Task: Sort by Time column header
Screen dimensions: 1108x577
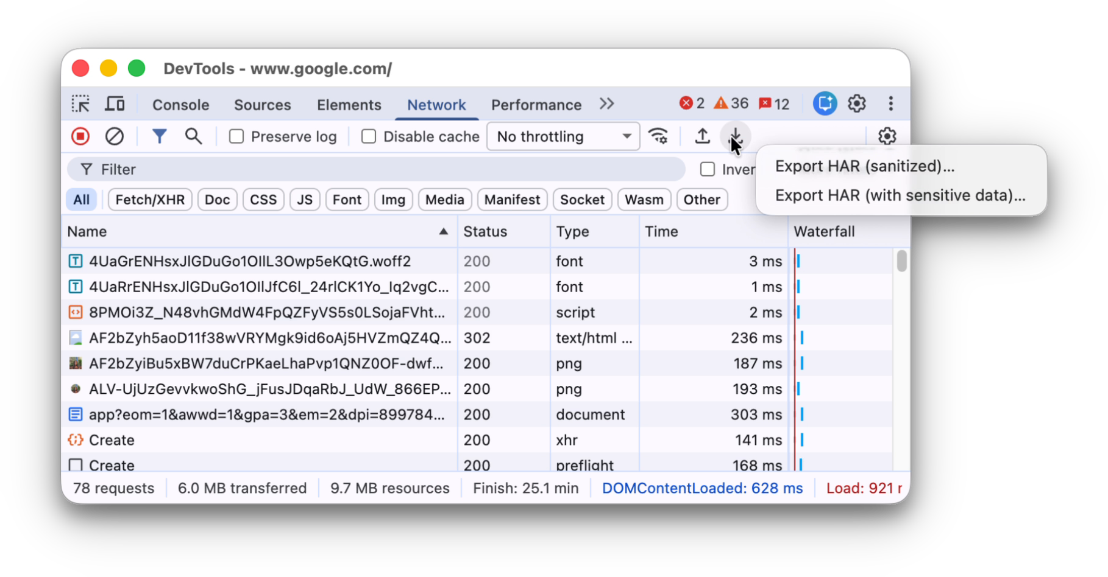Action: (x=713, y=231)
